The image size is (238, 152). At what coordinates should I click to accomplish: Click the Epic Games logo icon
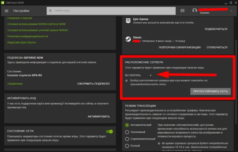[128, 21]
